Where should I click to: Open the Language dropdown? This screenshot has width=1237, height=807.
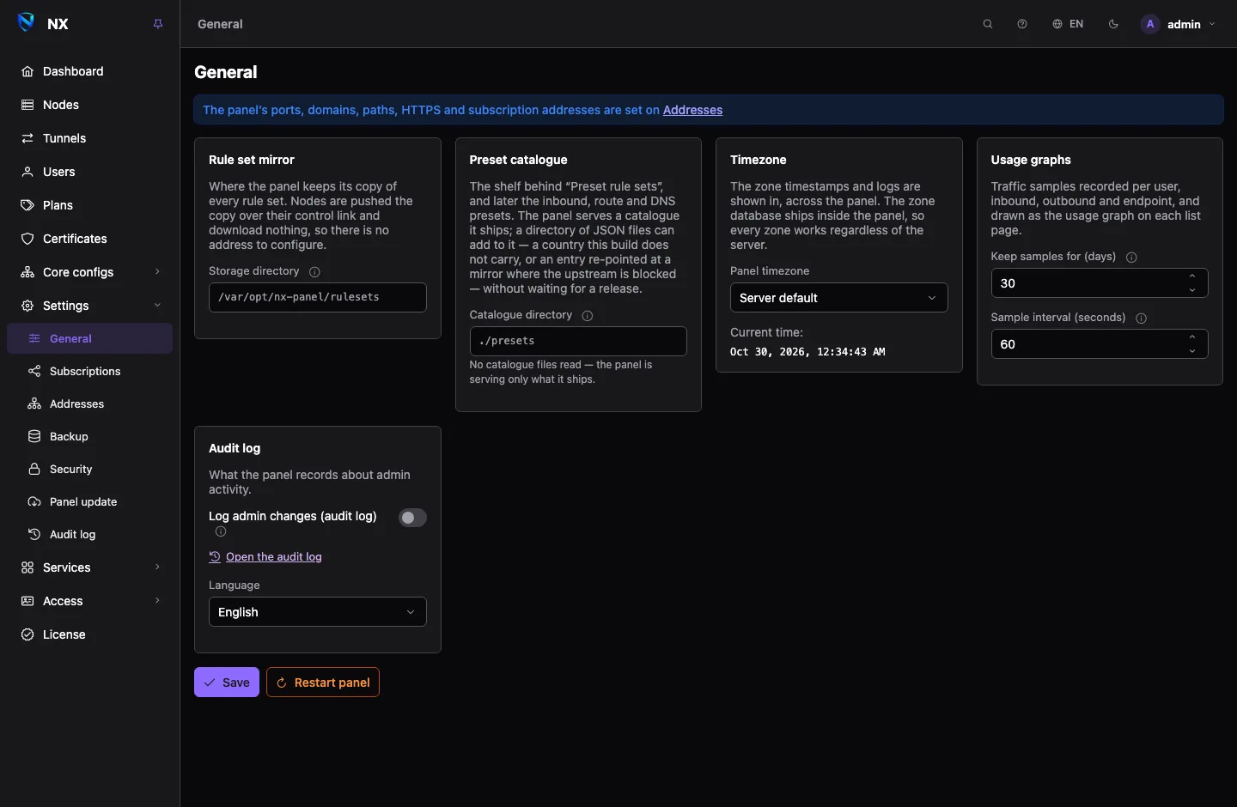pos(317,612)
